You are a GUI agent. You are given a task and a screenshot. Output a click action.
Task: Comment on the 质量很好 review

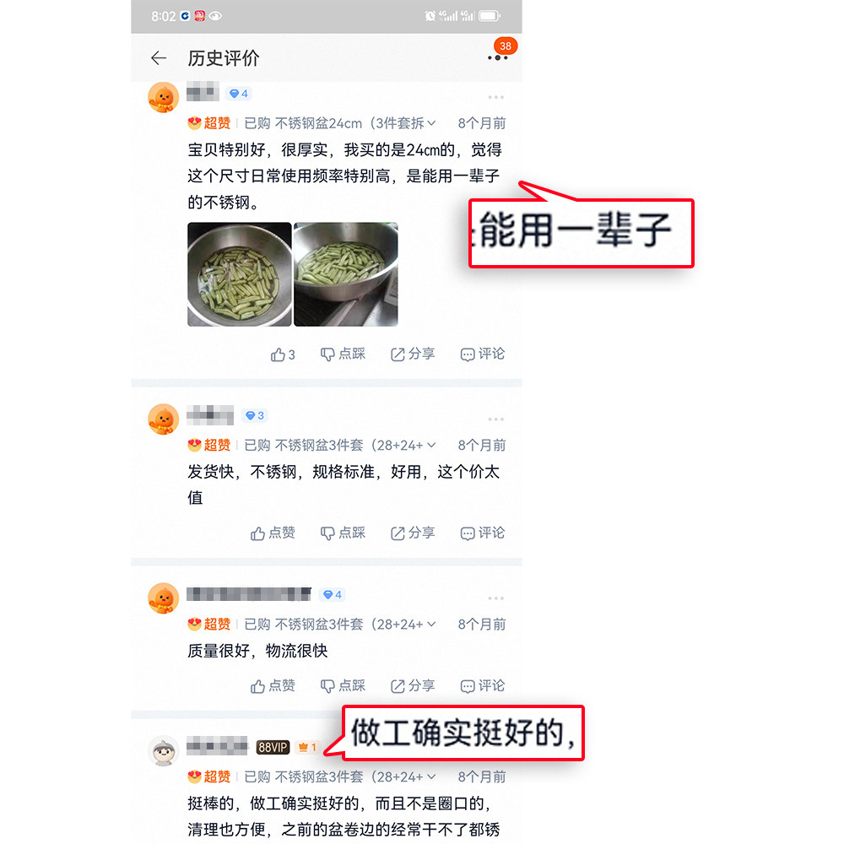pyautogui.click(x=483, y=685)
